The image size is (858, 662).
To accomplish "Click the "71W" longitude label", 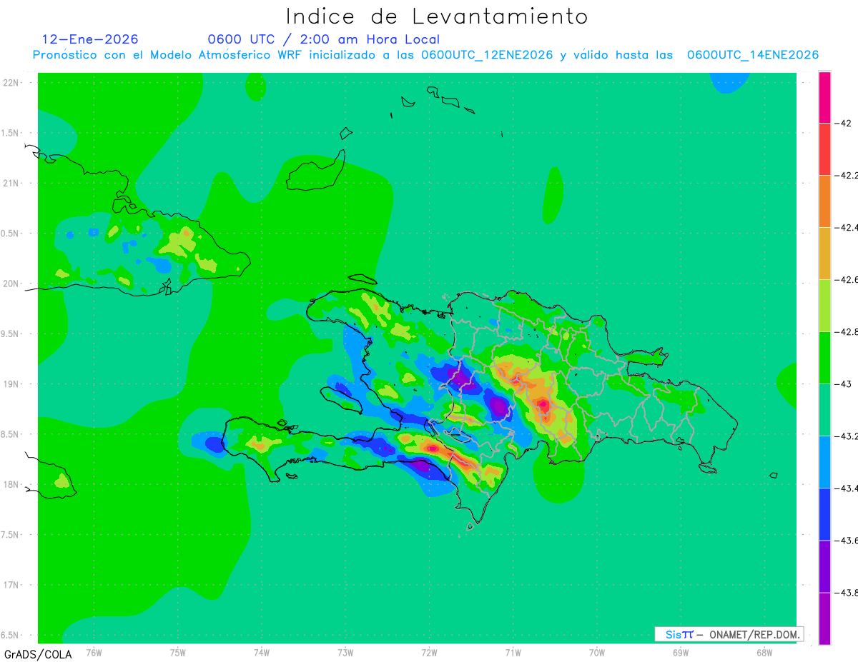I will point(513,652).
